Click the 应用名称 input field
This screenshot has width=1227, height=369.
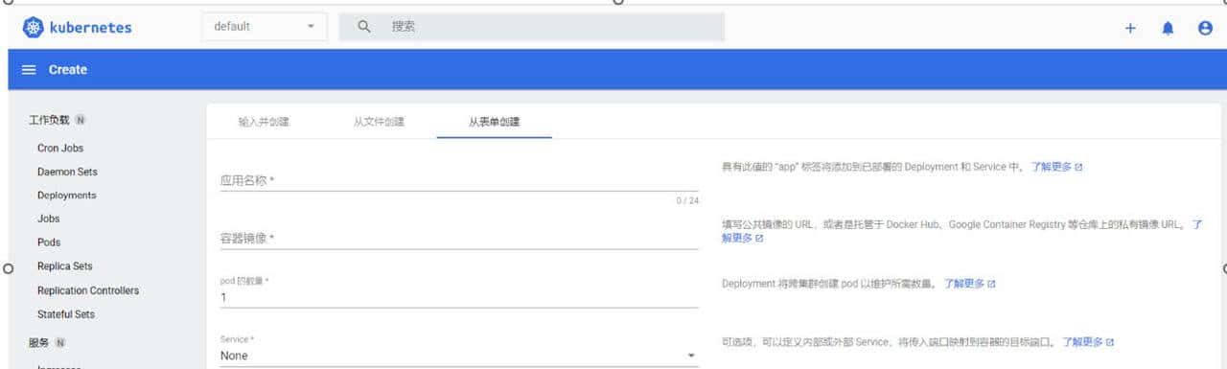point(459,179)
